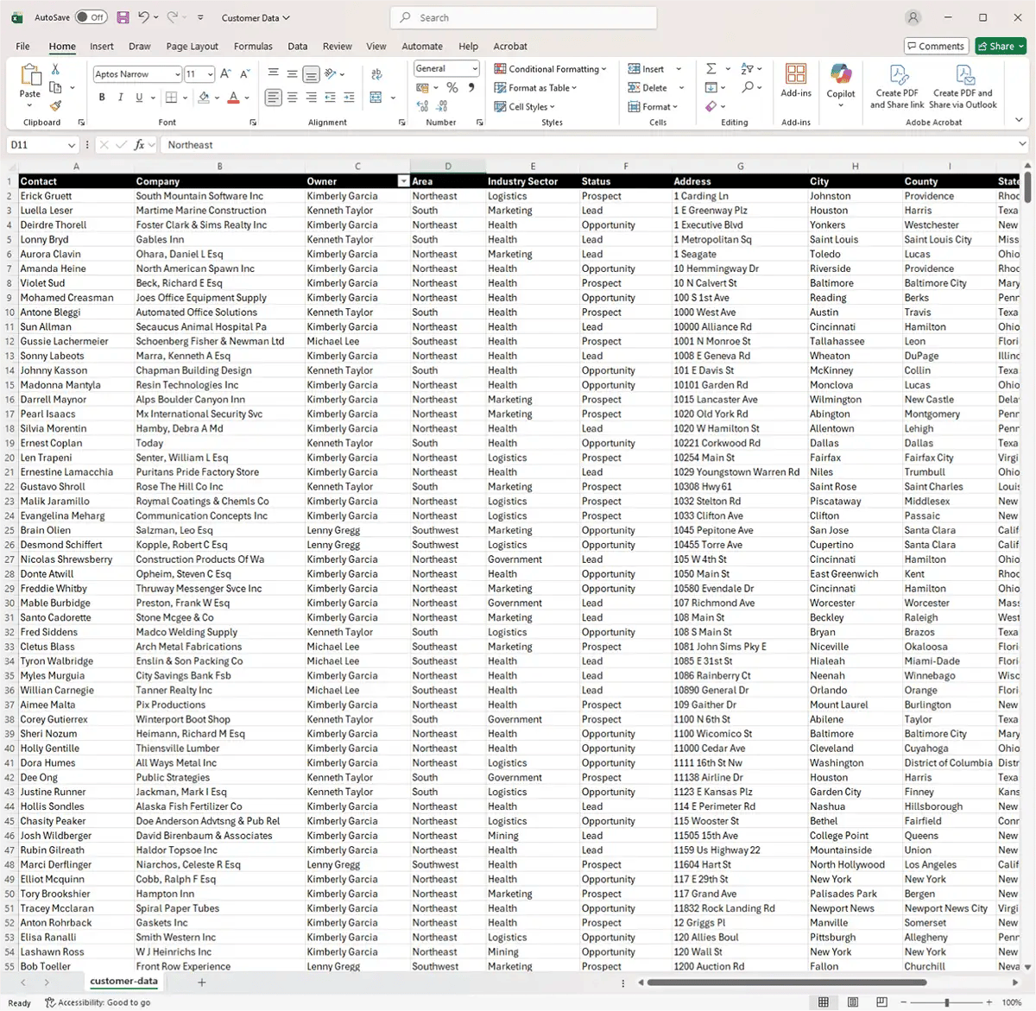Toggle Bold formatting

(101, 98)
